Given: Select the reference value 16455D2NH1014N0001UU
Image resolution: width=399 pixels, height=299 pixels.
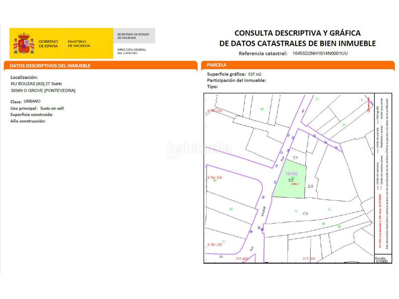Looking at the screenshot, I should pos(320,53).
